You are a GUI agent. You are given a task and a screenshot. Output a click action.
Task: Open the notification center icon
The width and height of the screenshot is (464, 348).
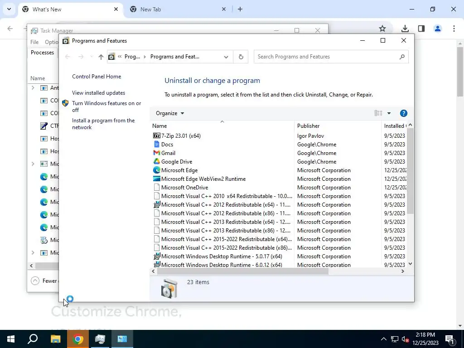point(449,339)
